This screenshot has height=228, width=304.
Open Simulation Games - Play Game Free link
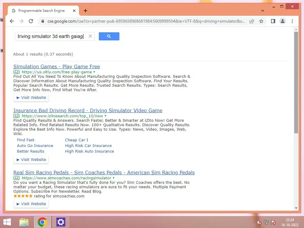click(57, 66)
